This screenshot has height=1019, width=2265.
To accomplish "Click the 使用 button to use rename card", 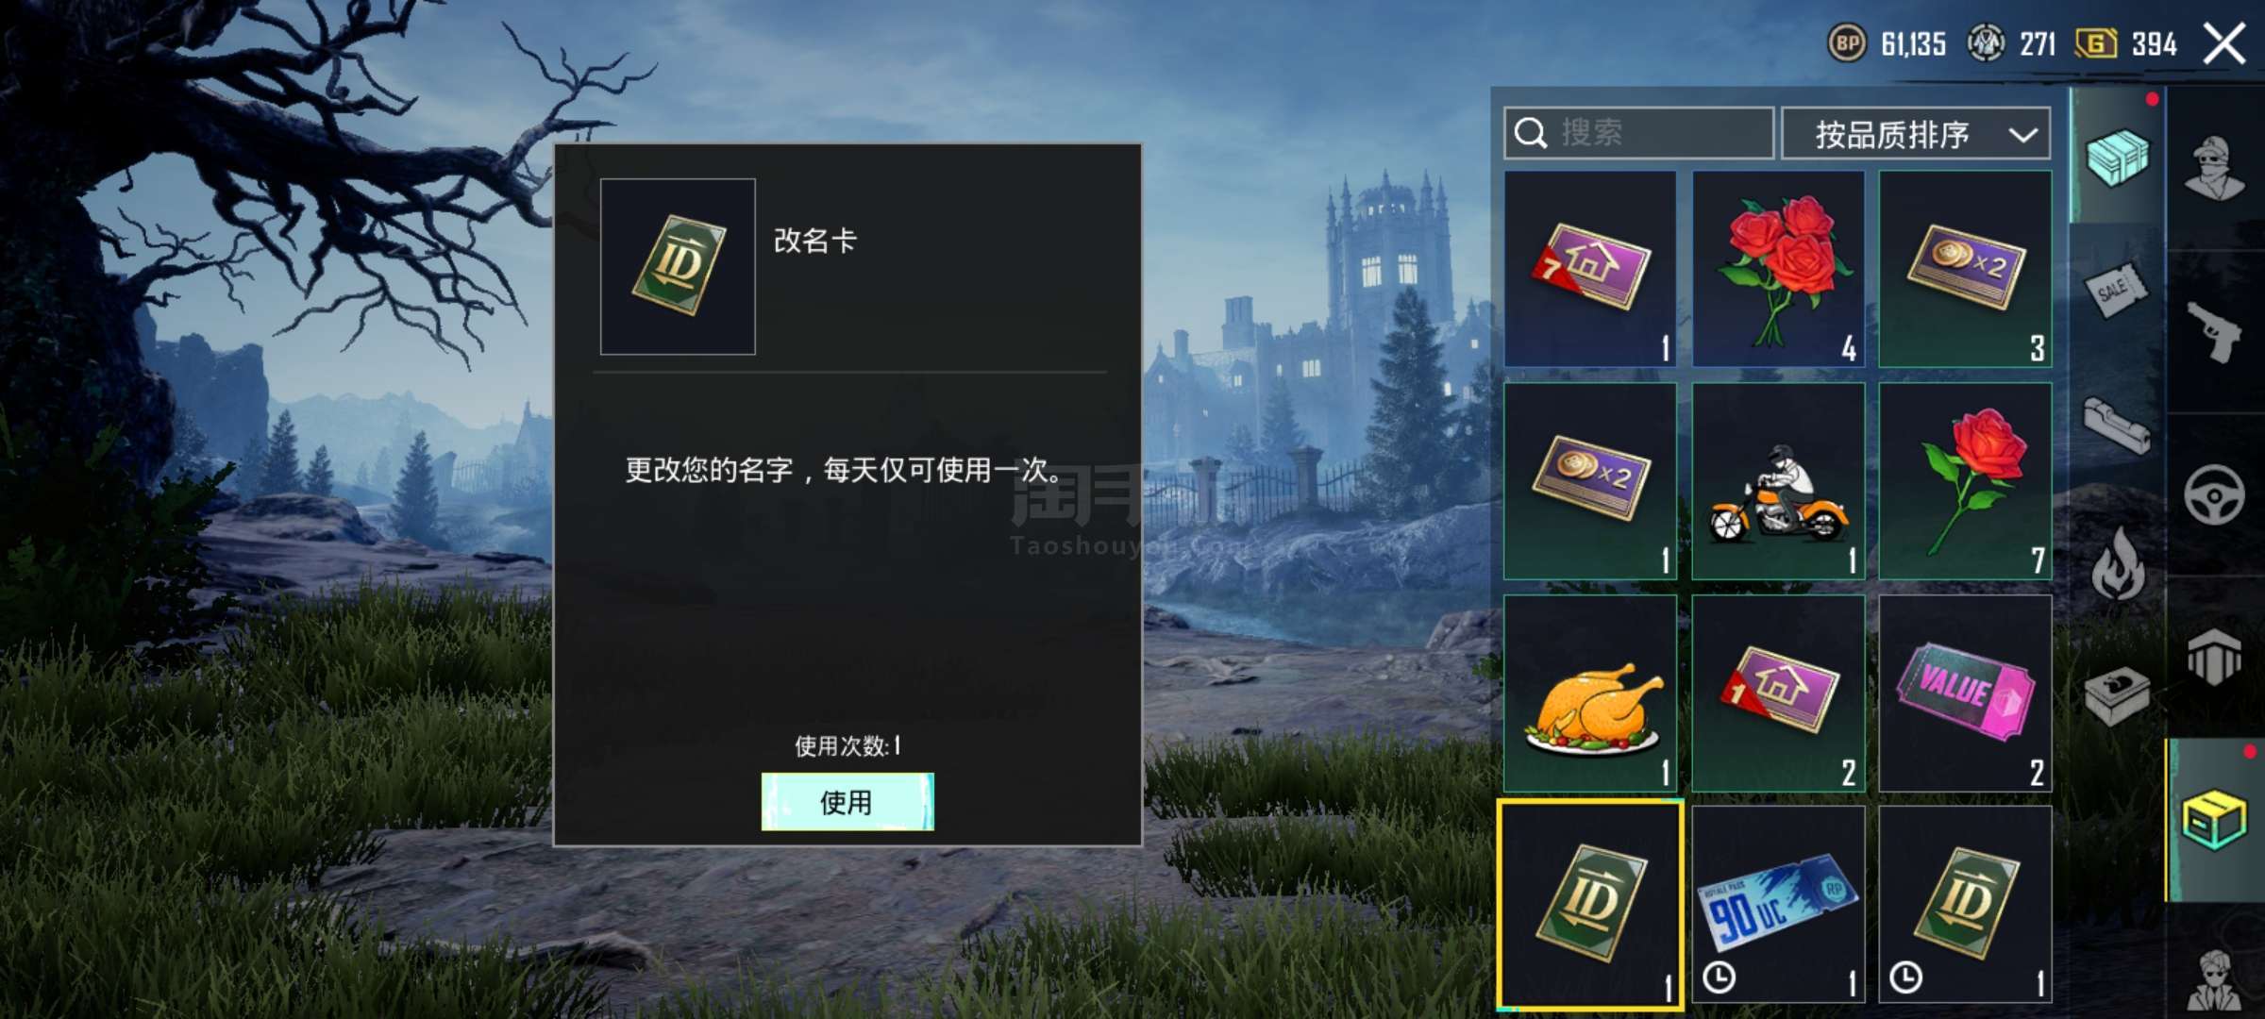I will click(x=847, y=802).
